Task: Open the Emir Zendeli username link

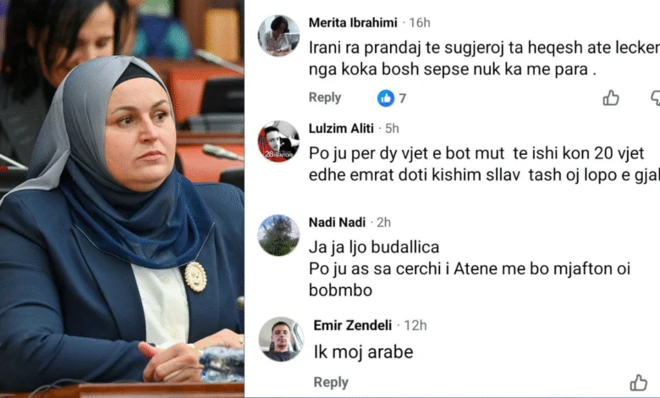Action: (x=353, y=325)
